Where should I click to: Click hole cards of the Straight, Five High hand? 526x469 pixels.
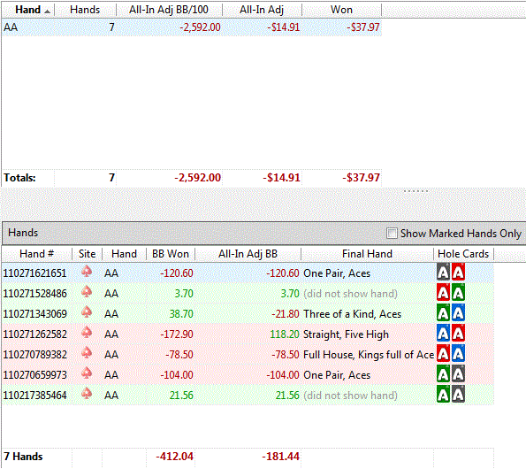[x=451, y=334]
